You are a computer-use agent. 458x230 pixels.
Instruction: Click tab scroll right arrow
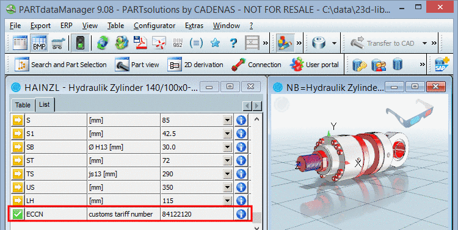(x=257, y=106)
